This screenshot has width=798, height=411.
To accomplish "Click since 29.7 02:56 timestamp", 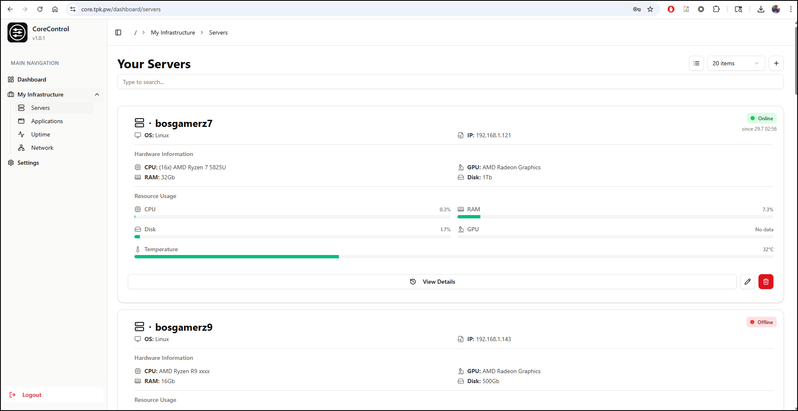I will [x=759, y=129].
